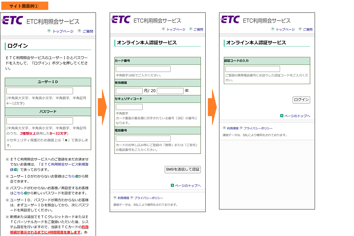
Task: Click the ログイン button on auth code screen
Action: click(302, 100)
